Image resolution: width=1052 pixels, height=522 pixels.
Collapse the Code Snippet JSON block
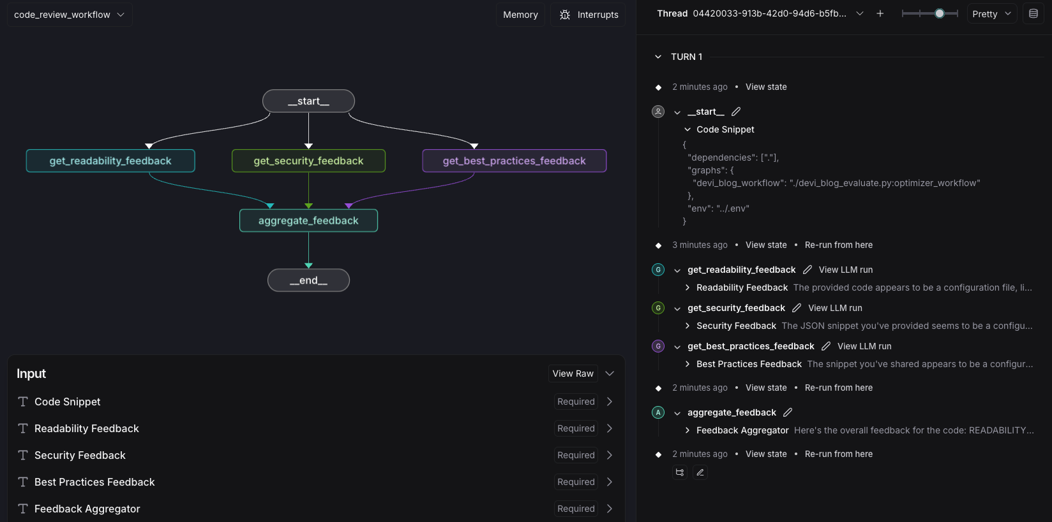688,129
